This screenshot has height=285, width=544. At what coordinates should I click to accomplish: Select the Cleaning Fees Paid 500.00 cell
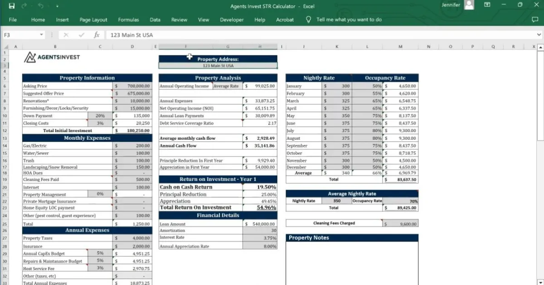(x=132, y=180)
